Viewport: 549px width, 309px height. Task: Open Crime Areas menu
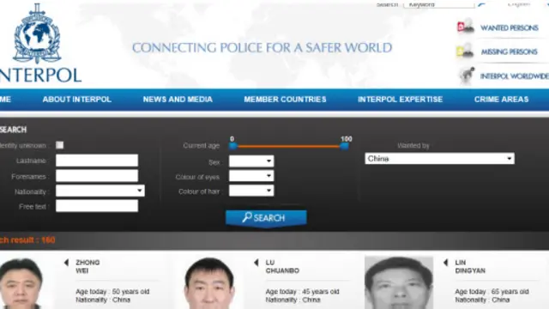[x=501, y=100]
